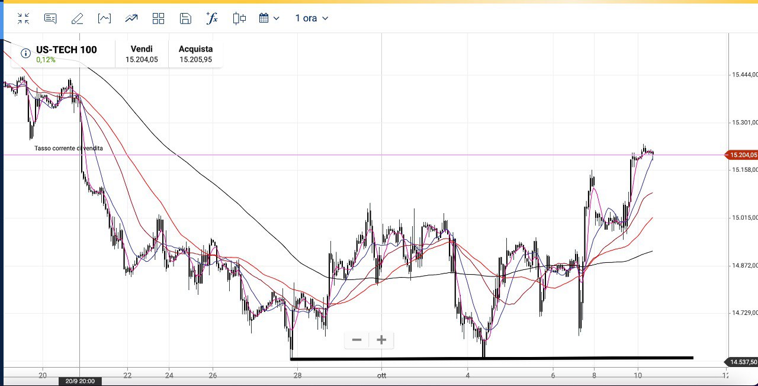
Task: Open the bracketed chart pattern tool
Action: pos(104,18)
